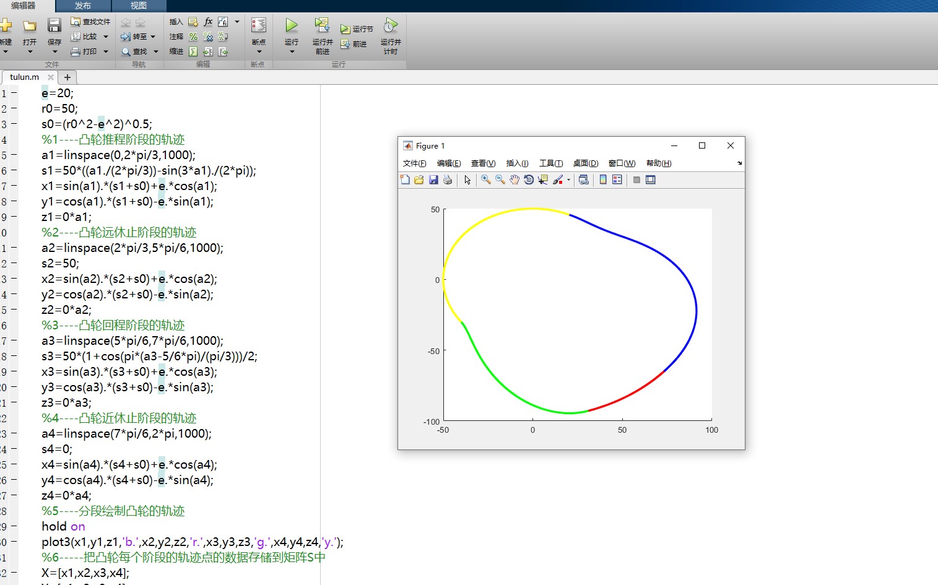Open the 打印 dropdown arrow
Image resolution: width=938 pixels, height=585 pixels.
[106, 51]
